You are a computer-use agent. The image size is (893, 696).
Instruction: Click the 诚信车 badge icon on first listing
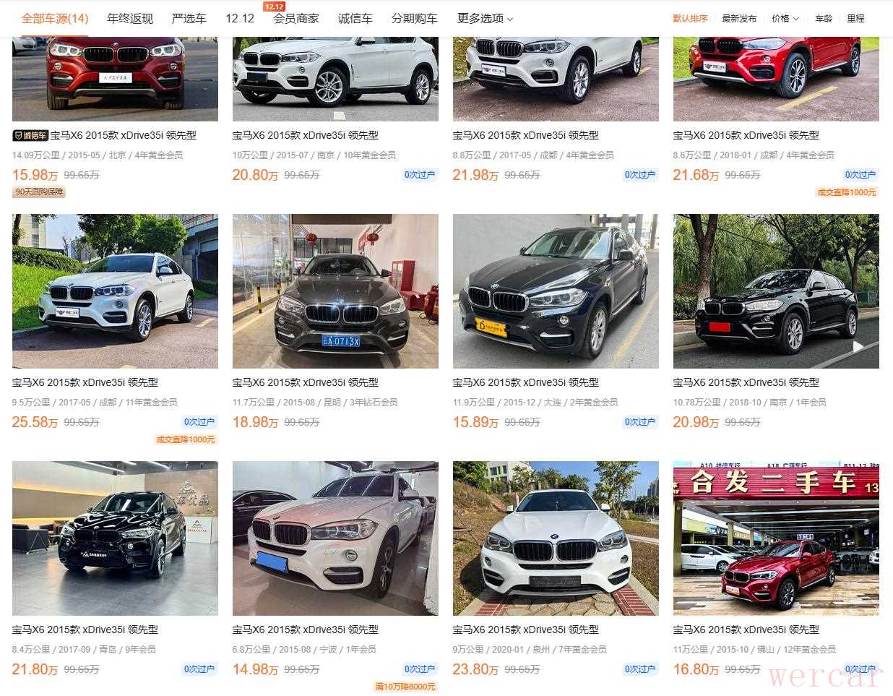click(30, 135)
